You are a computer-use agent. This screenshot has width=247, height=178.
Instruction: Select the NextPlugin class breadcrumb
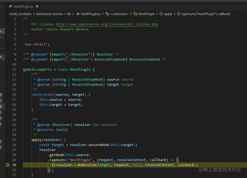(x=146, y=14)
